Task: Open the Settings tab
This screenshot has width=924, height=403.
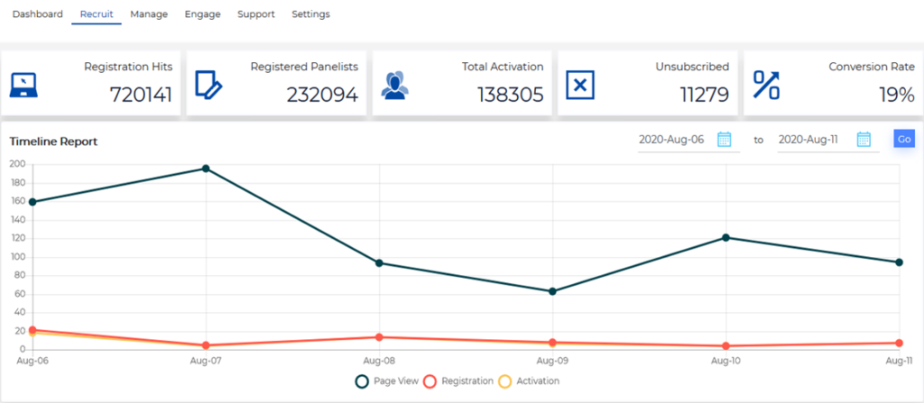Action: click(310, 14)
